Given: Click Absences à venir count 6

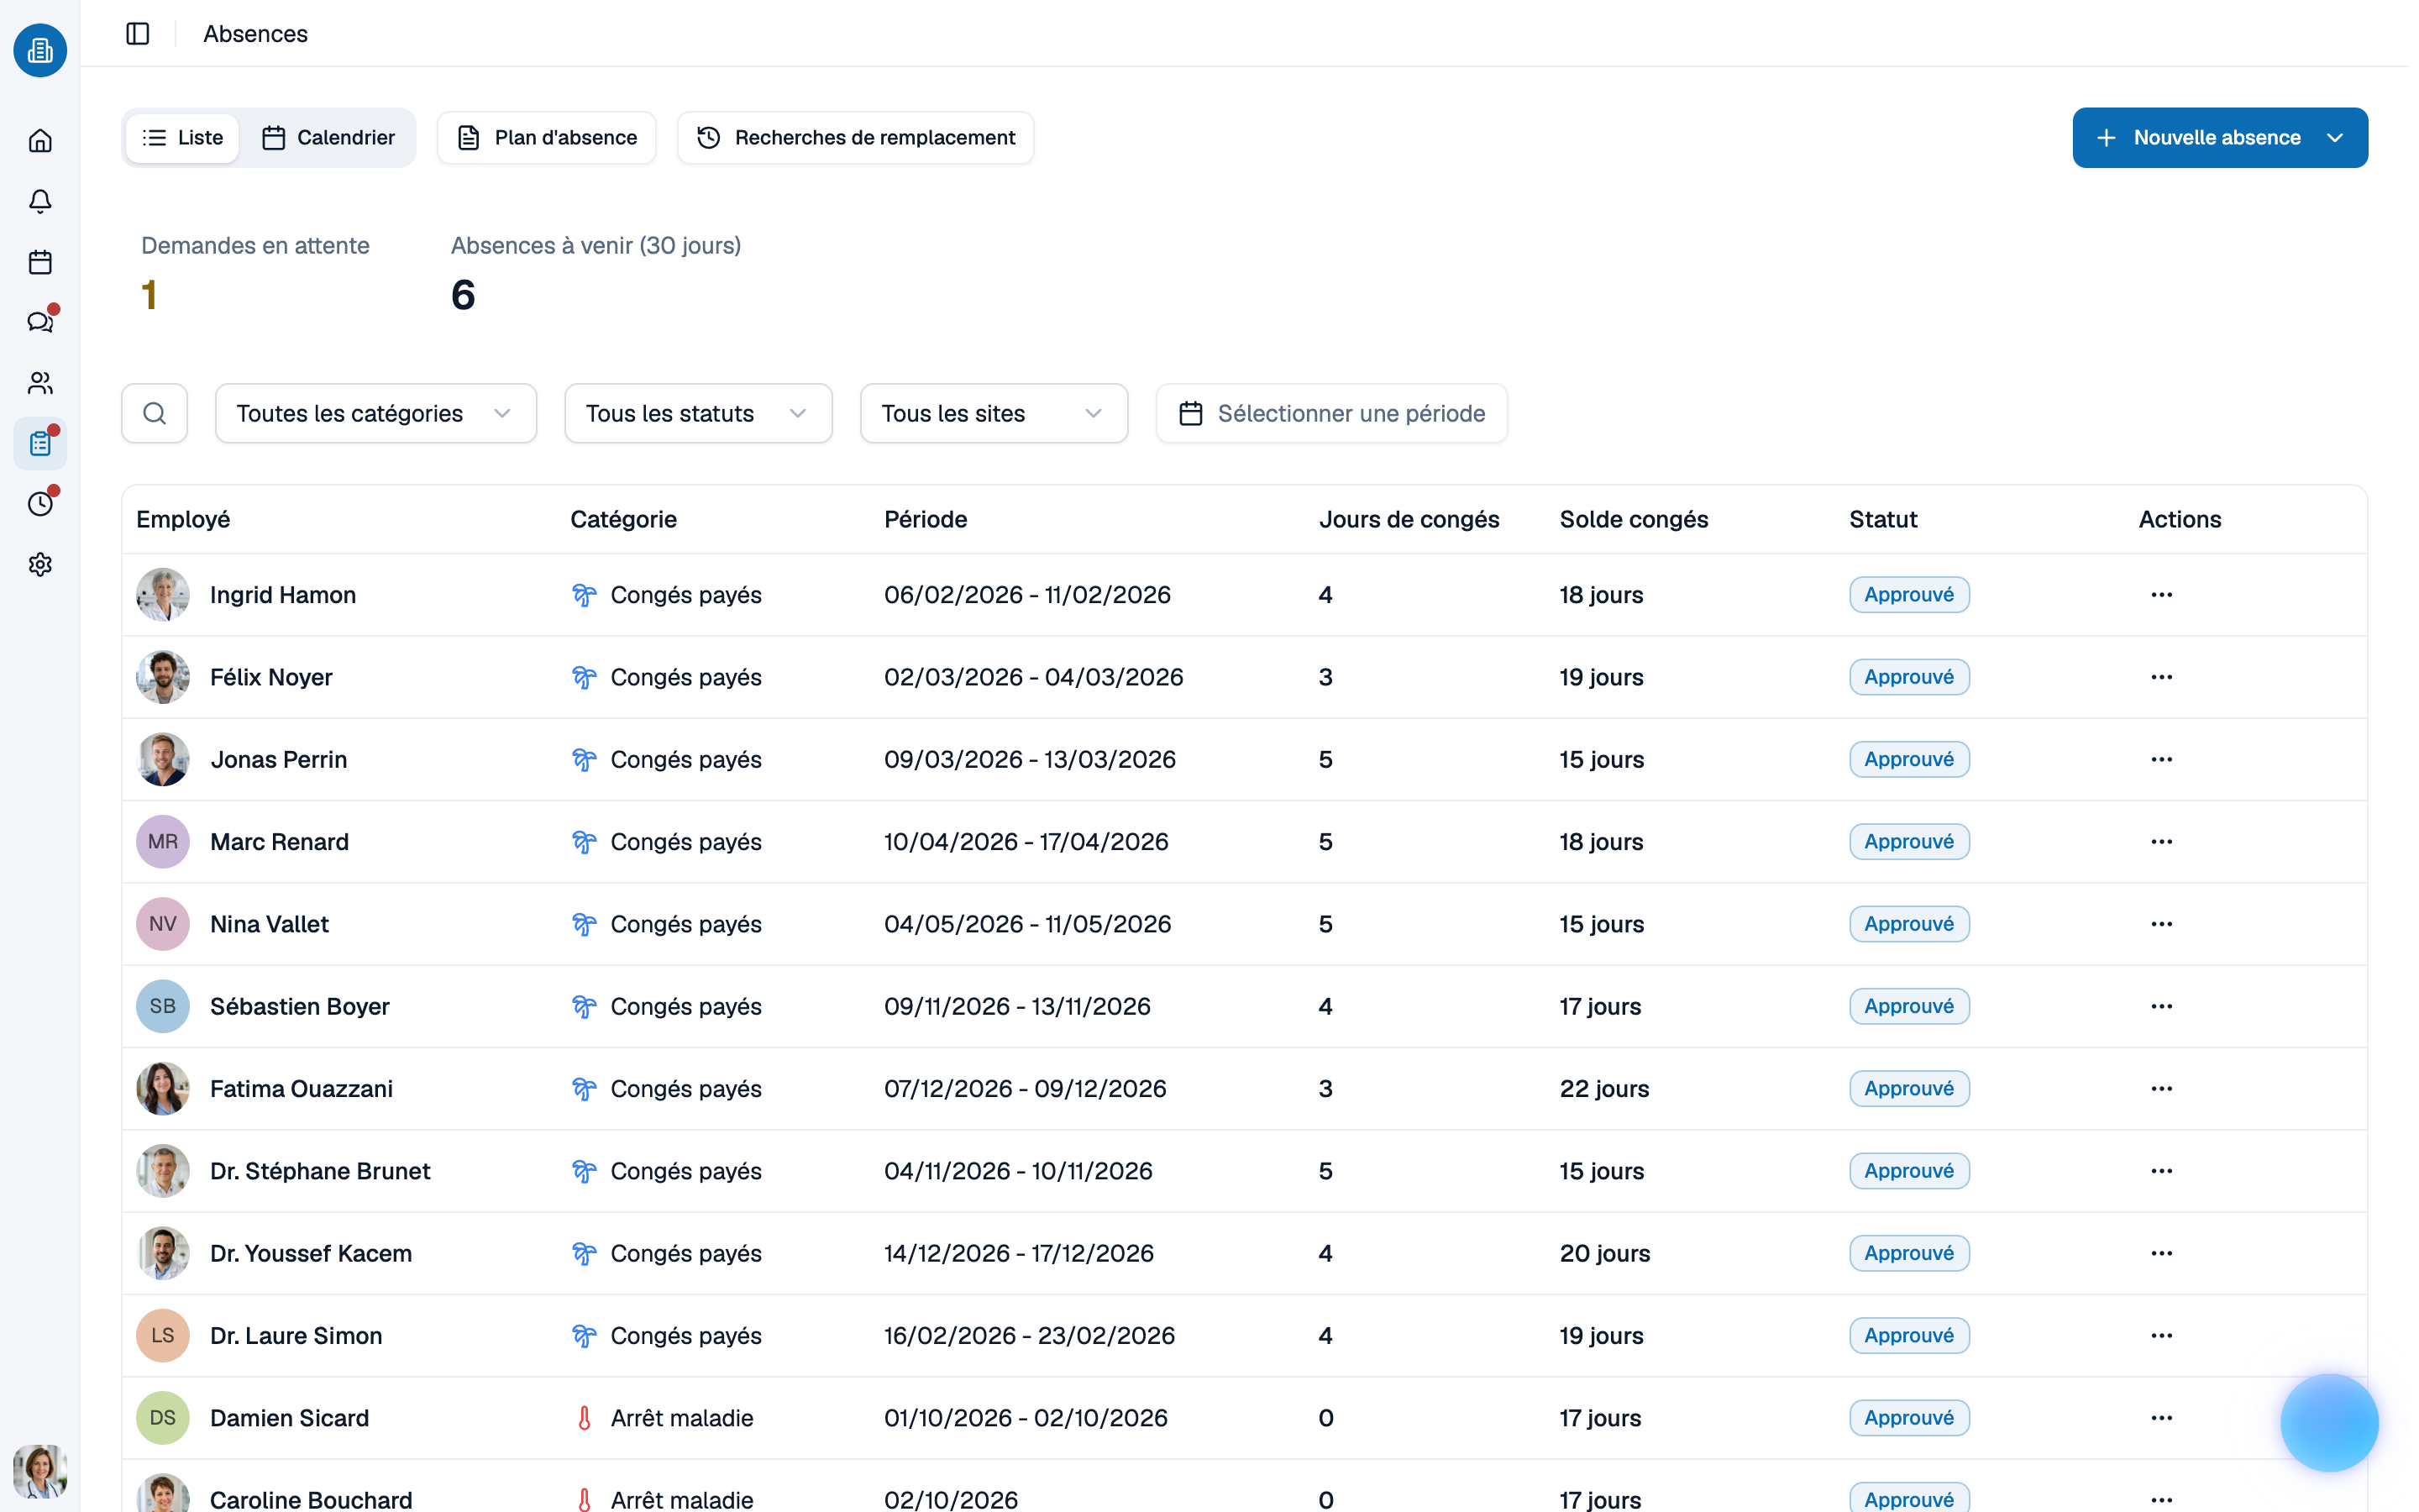Looking at the screenshot, I should point(463,295).
